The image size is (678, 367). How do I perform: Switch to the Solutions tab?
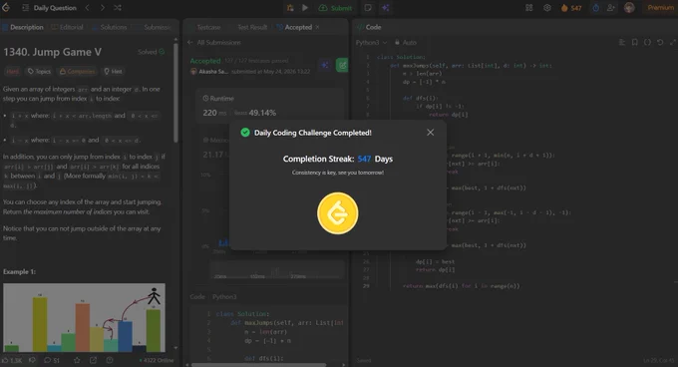(x=110, y=27)
